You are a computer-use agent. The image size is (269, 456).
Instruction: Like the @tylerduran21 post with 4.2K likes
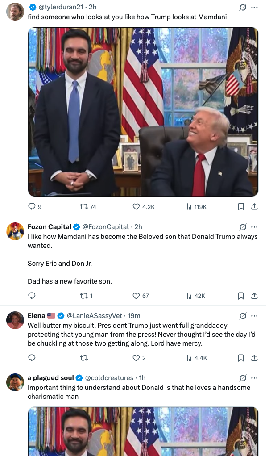(x=137, y=207)
